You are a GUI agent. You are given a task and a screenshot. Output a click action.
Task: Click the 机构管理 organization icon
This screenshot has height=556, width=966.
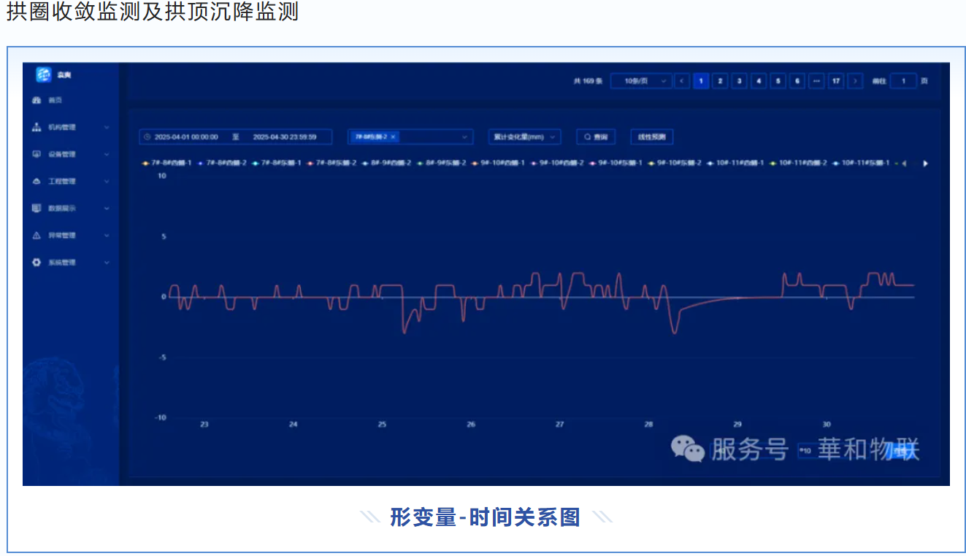coord(37,127)
